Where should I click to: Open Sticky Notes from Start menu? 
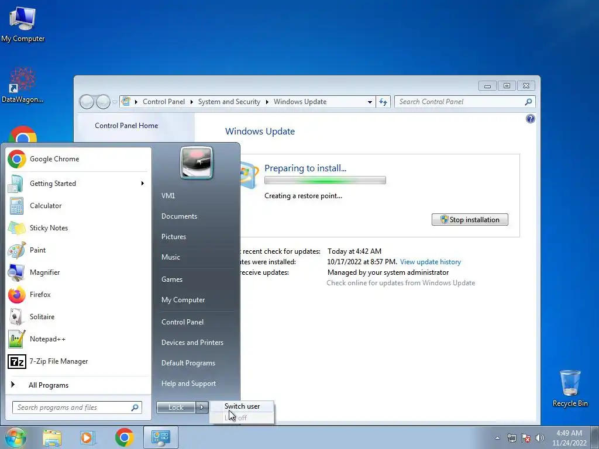[x=78, y=228]
